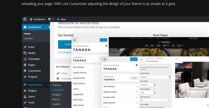This screenshot has width=209, height=108.
Task: Click the 'change your theme' link
Action: [x=67, y=52]
